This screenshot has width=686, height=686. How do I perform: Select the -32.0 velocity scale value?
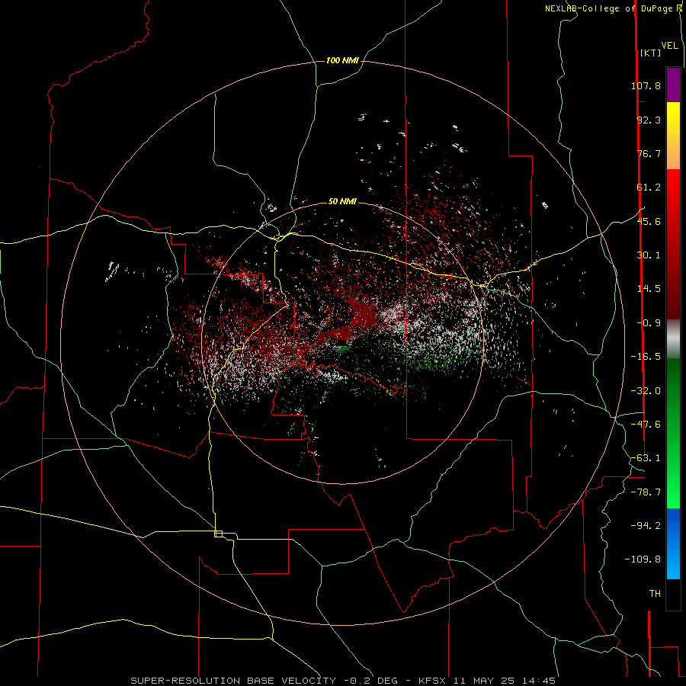coord(646,391)
